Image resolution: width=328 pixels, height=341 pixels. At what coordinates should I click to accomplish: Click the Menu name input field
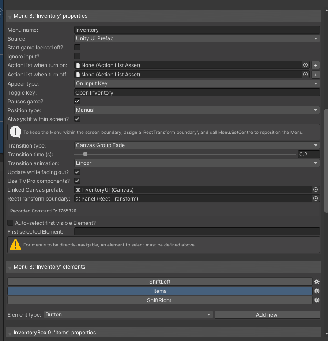(197, 30)
